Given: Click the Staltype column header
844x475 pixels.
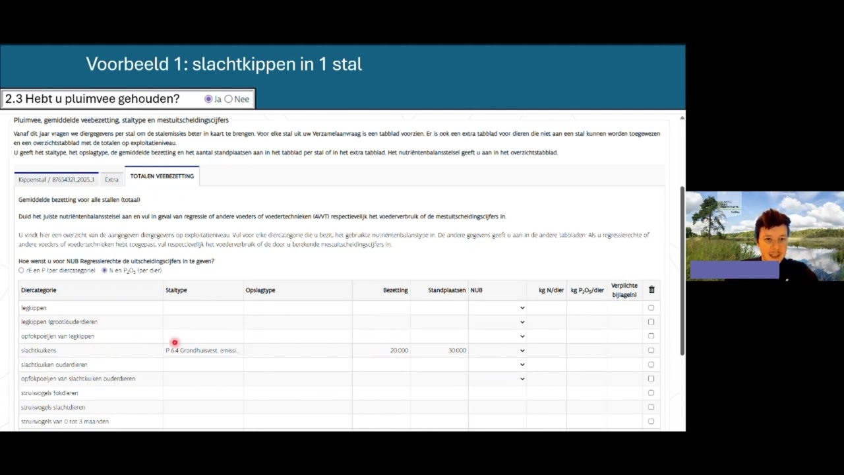Looking at the screenshot, I should tap(176, 290).
